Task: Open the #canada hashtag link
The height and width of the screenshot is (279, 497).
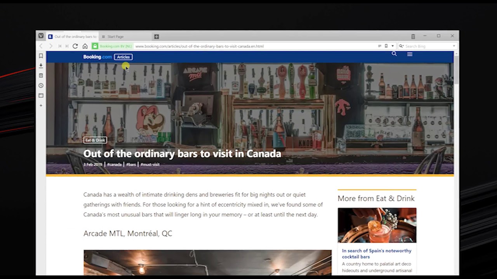Action: 114,164
